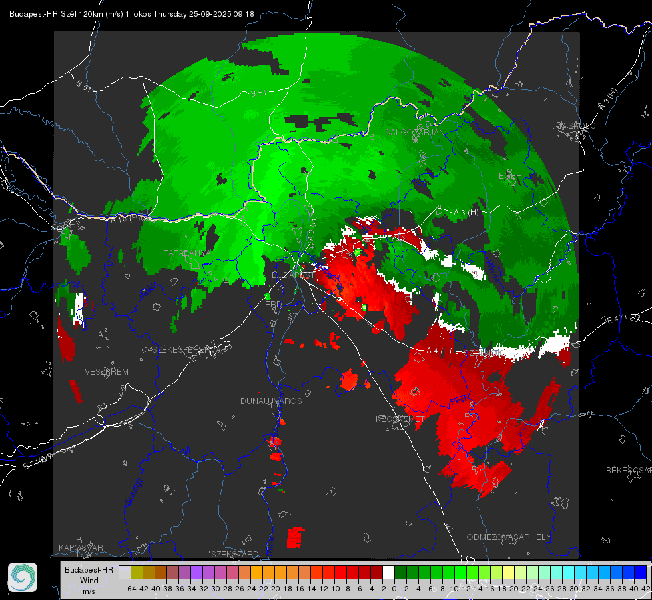The height and width of the screenshot is (600, 652).
Task: Click the ERD city label
Action: 273,305
